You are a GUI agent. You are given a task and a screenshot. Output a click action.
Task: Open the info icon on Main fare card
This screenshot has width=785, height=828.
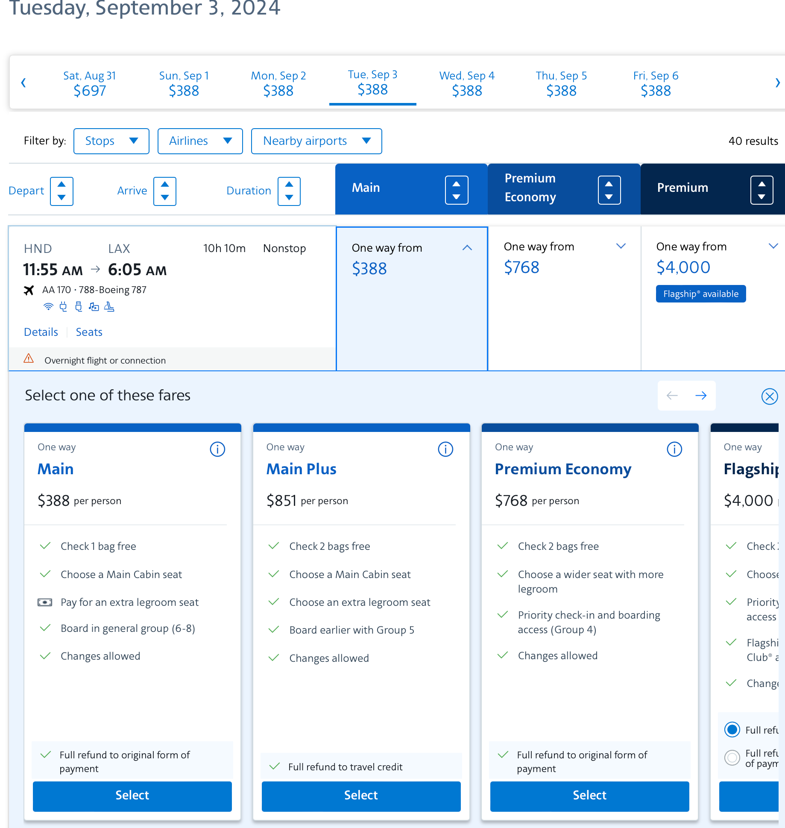(x=217, y=449)
